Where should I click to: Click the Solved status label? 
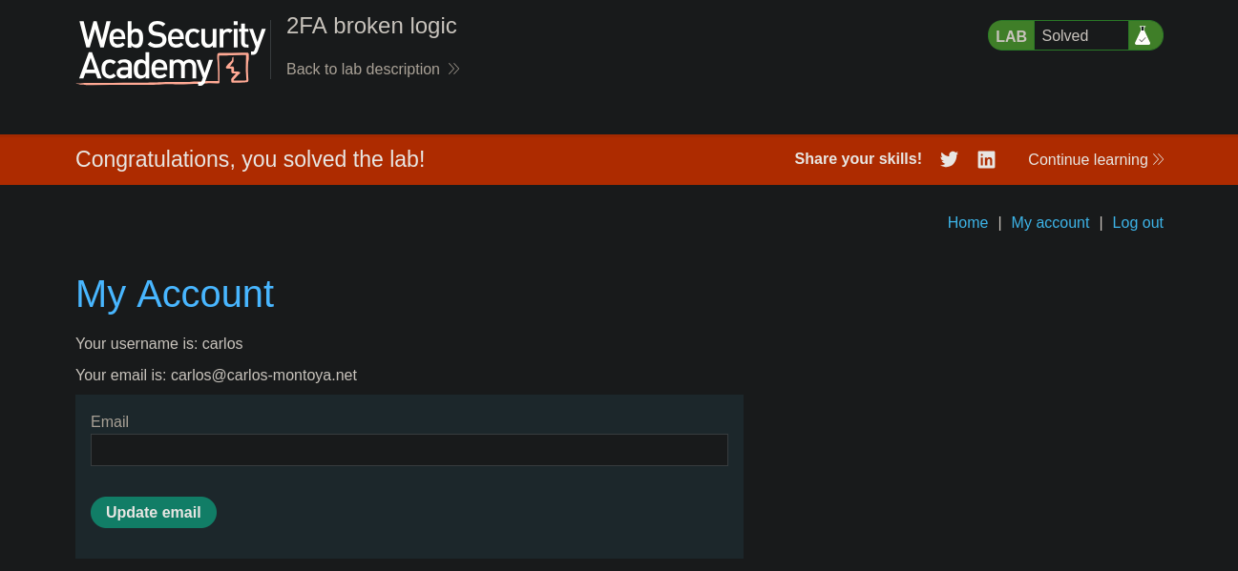click(1065, 35)
